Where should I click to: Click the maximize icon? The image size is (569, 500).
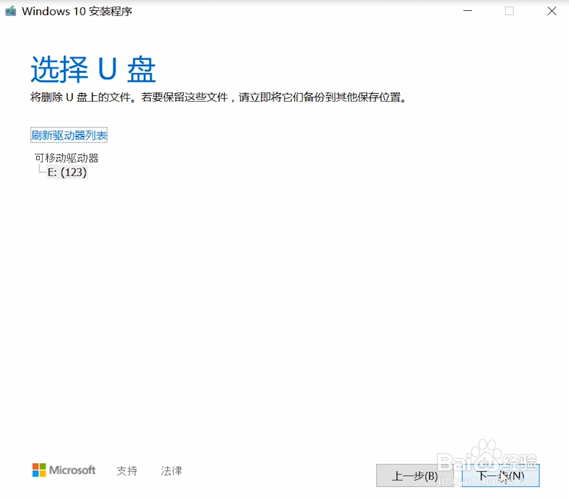point(509,11)
